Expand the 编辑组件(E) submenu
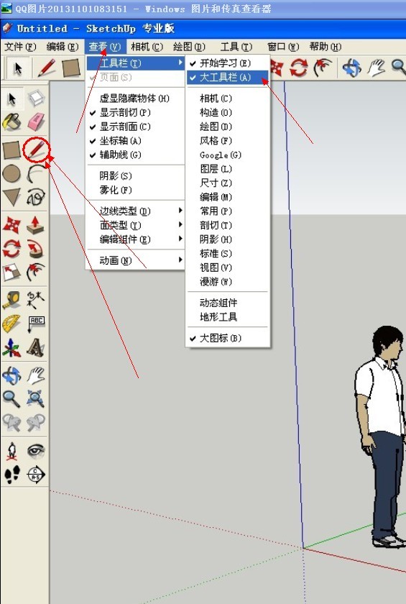Viewport: 406px width, 604px height. pyautogui.click(x=136, y=239)
